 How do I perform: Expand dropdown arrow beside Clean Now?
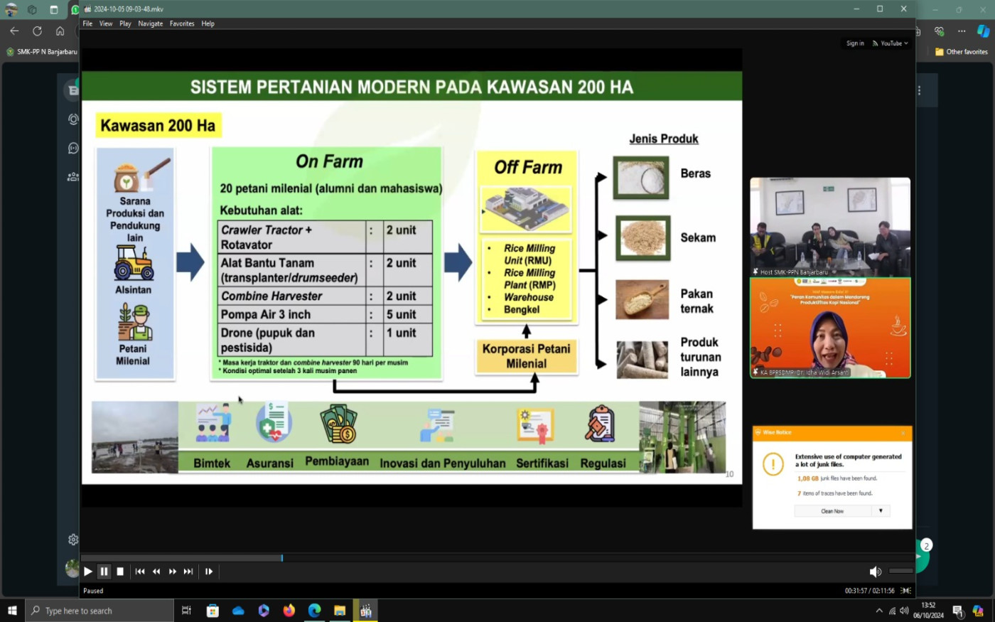coord(881,511)
